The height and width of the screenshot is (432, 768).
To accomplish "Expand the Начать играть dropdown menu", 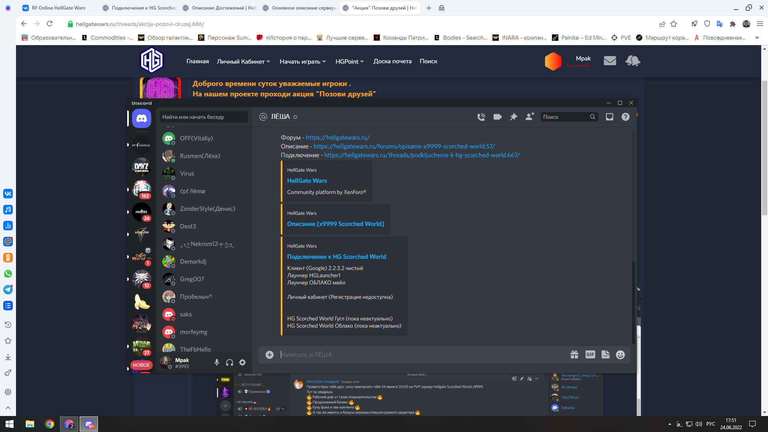I will 303,62.
